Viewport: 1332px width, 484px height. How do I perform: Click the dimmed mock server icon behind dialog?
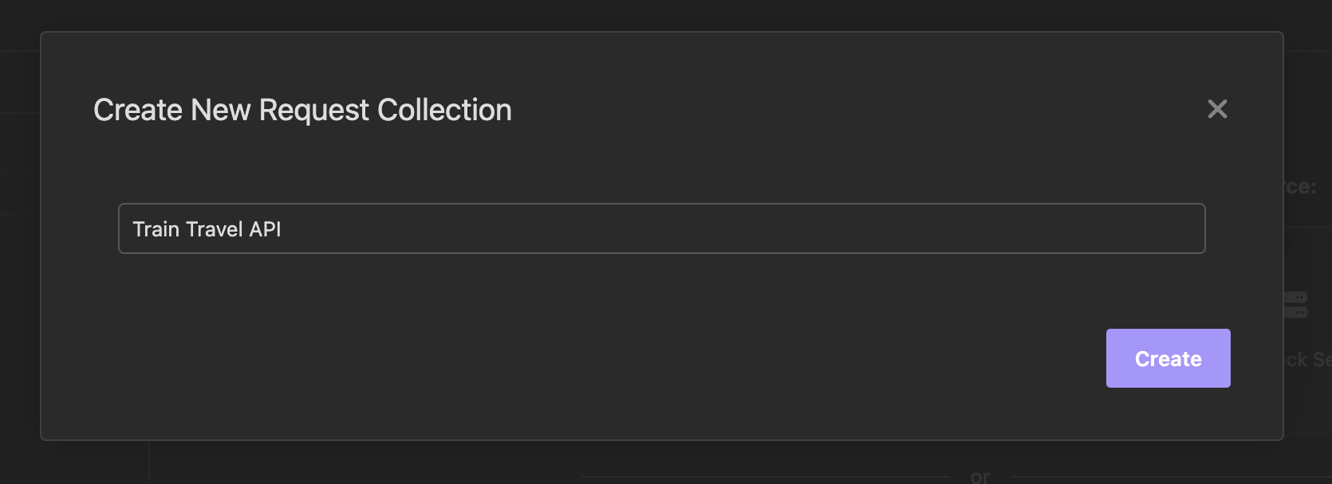point(1296,304)
